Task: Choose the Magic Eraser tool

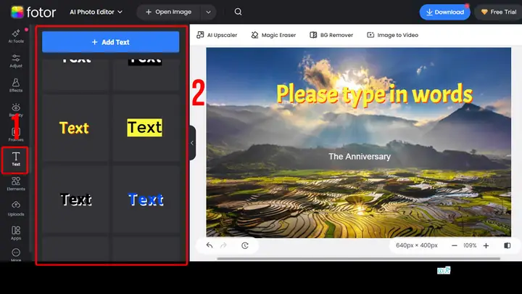Action: (273, 35)
